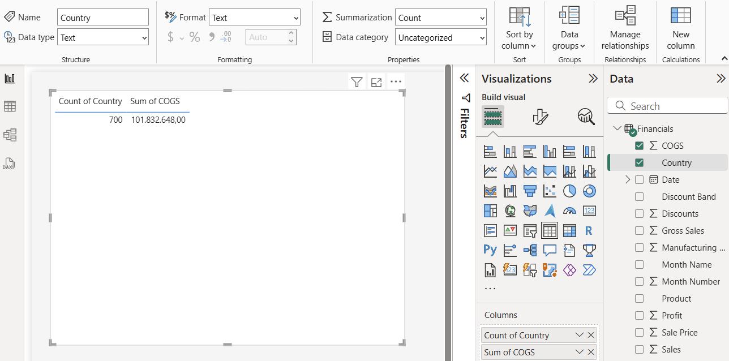Choose the Gauge visualization

click(x=569, y=211)
